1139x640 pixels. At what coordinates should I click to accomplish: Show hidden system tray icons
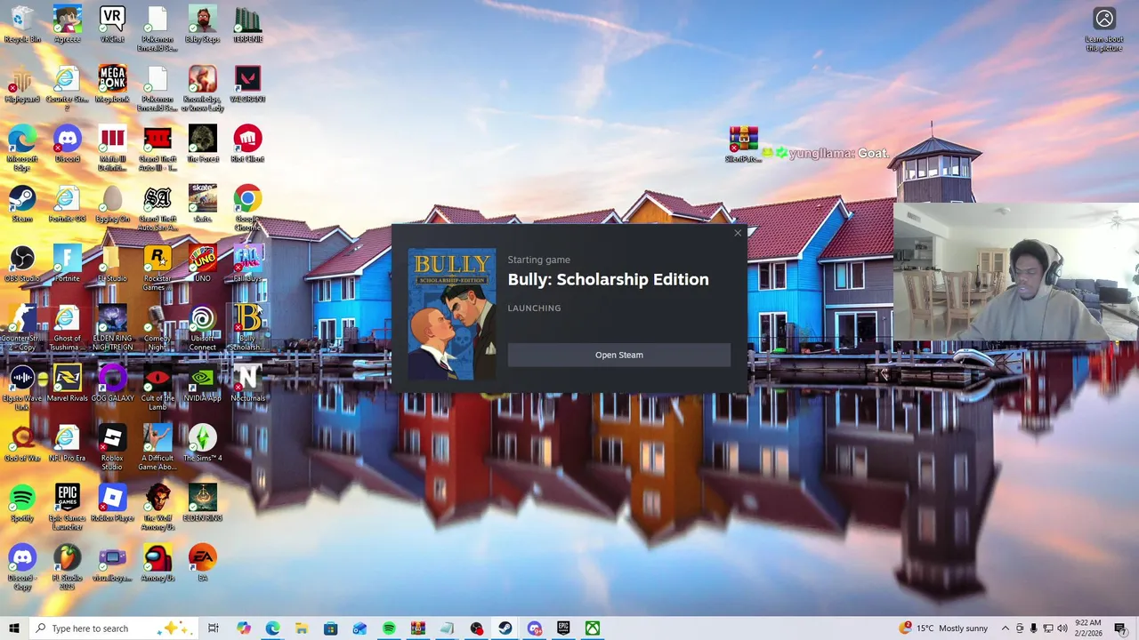click(1006, 628)
